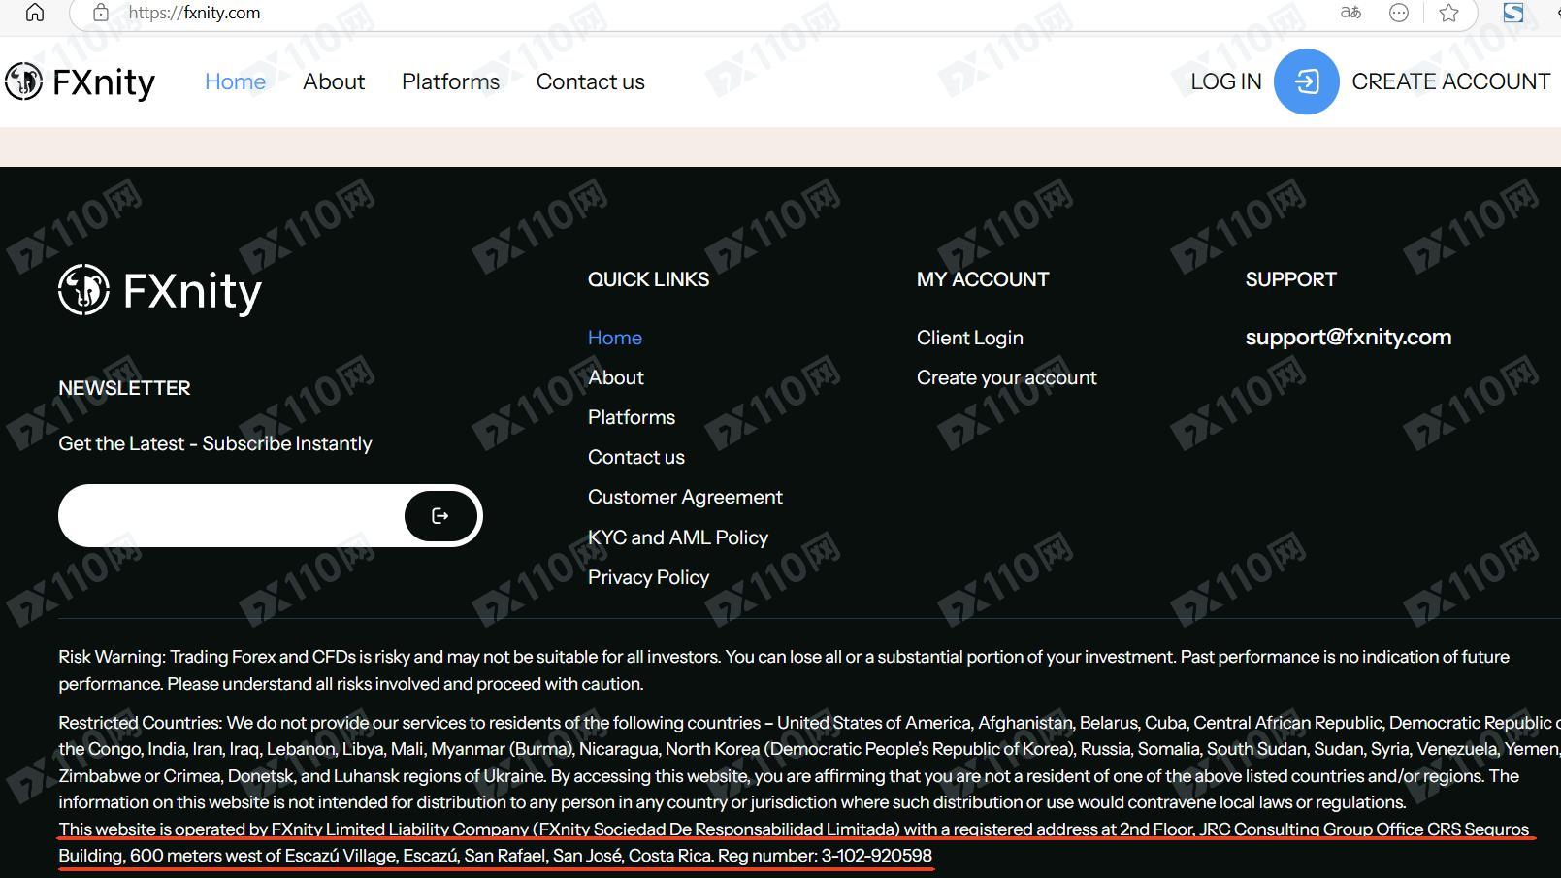Image resolution: width=1561 pixels, height=878 pixels.
Task: Click CREATE ACCOUNT in the header
Action: tap(1450, 81)
